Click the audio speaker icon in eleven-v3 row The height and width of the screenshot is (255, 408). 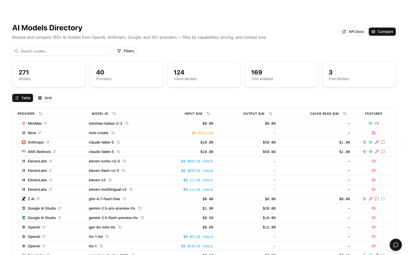point(374,180)
